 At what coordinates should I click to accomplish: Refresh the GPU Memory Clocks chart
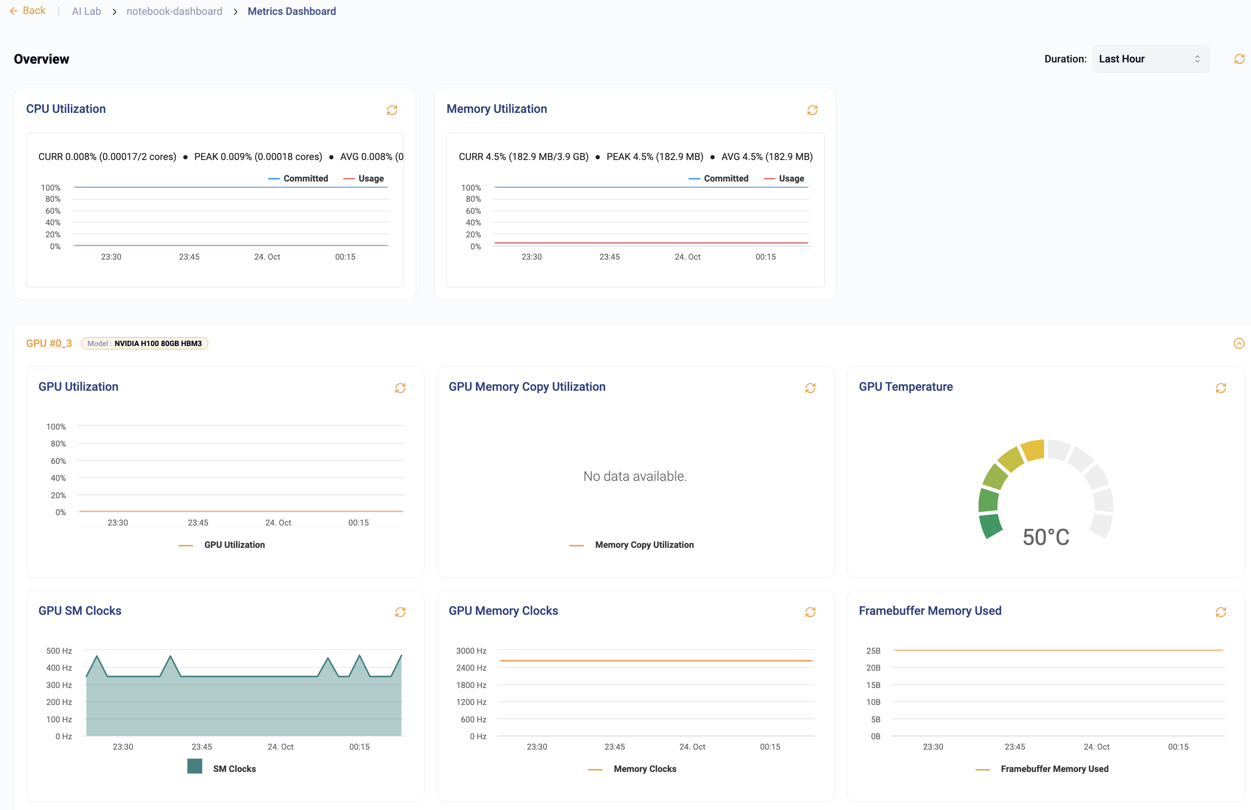tap(811, 612)
